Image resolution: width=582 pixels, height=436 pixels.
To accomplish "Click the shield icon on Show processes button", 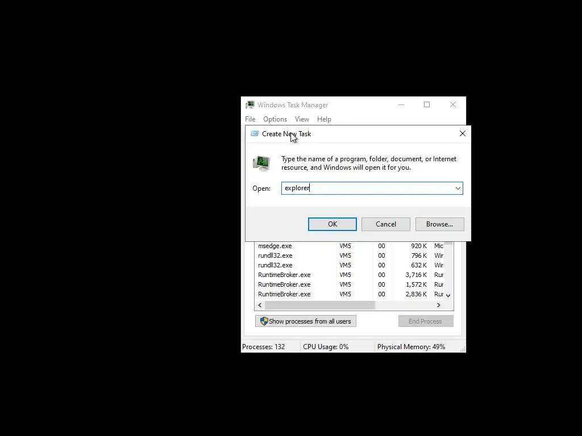I will pyautogui.click(x=264, y=321).
